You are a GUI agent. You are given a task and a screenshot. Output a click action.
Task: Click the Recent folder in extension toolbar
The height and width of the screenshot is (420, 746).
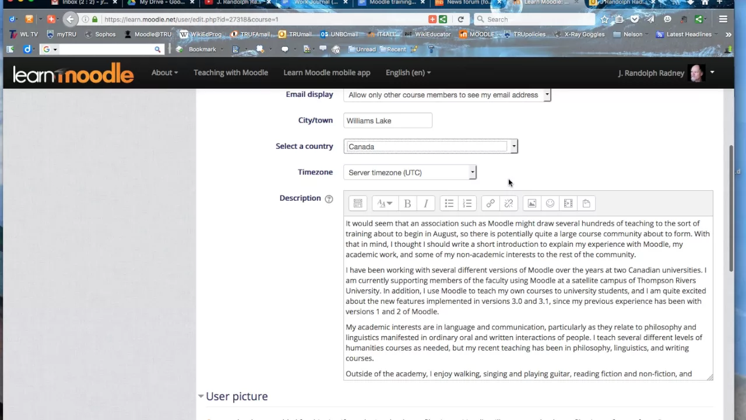coord(392,50)
